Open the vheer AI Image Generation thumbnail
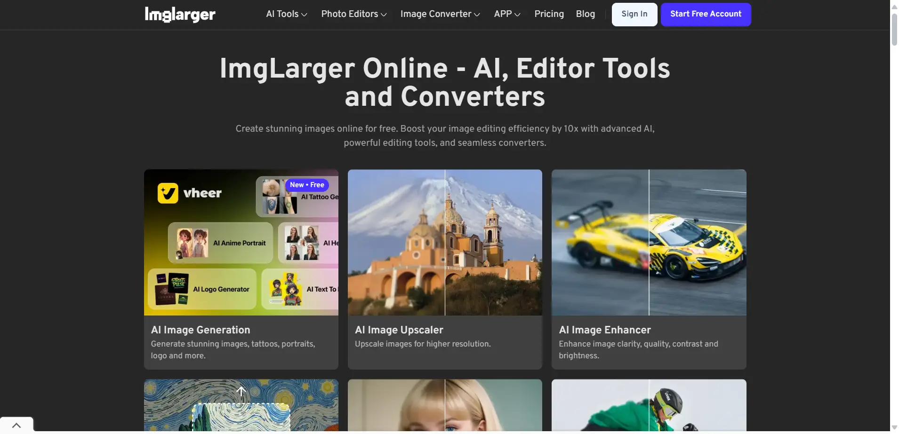 [x=241, y=242]
